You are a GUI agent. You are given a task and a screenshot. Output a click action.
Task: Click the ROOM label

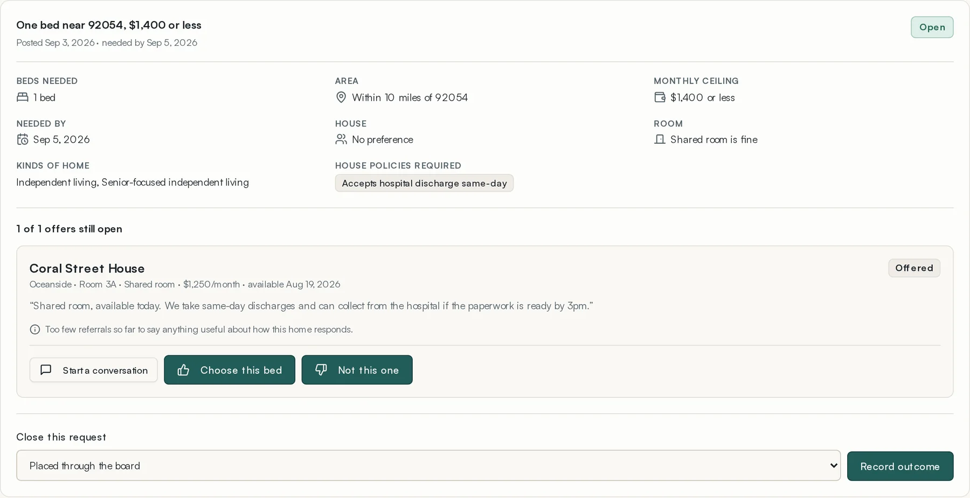coord(668,124)
